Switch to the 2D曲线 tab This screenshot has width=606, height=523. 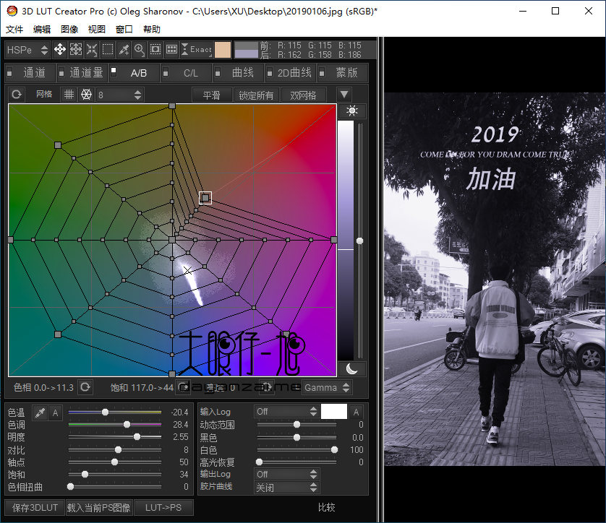[x=293, y=73]
